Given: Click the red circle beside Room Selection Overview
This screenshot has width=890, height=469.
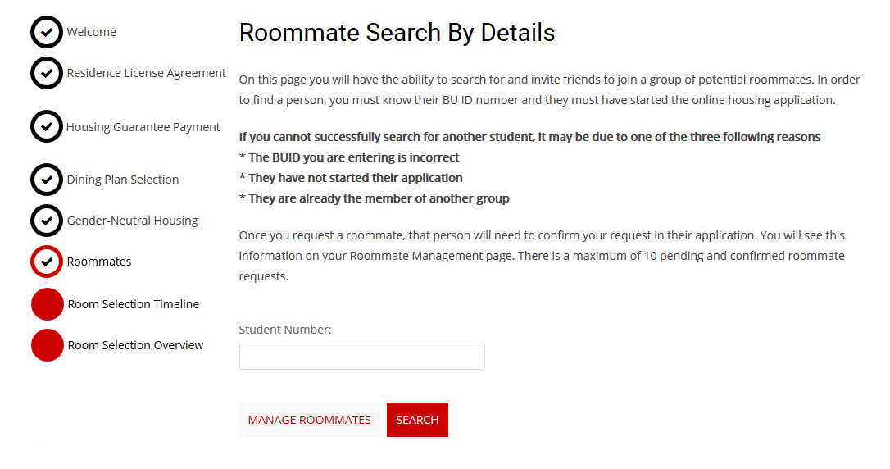Looking at the screenshot, I should point(48,345).
